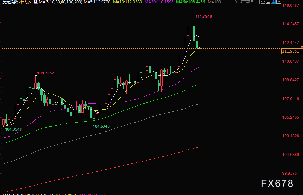The image size is (303, 195).
Task: Click the current price tag 111.9351
Action: click(x=291, y=51)
